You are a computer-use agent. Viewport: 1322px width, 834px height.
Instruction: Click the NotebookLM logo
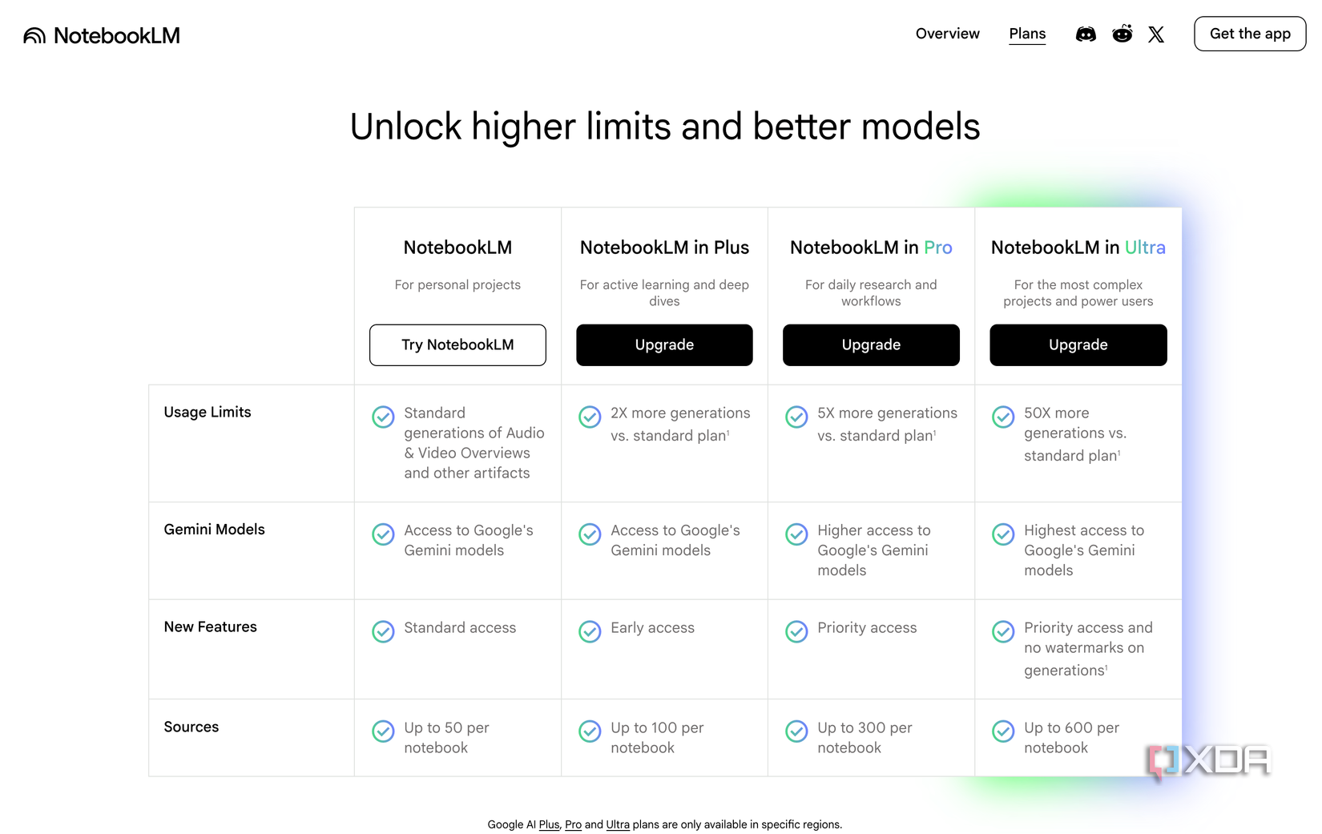click(102, 35)
